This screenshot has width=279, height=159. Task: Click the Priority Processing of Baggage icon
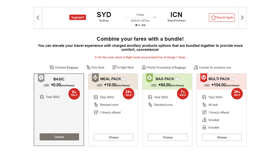144,68
